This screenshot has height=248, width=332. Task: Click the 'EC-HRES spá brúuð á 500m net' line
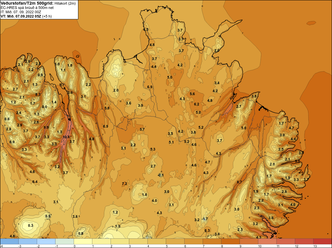coord(27,8)
